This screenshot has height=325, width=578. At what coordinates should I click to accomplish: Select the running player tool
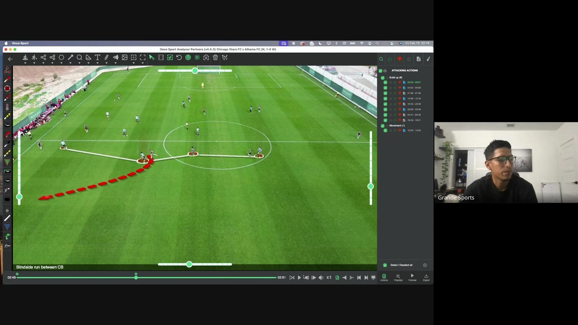34,57
